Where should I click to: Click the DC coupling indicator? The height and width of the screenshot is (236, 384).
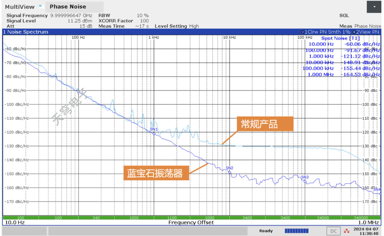[333, 231]
